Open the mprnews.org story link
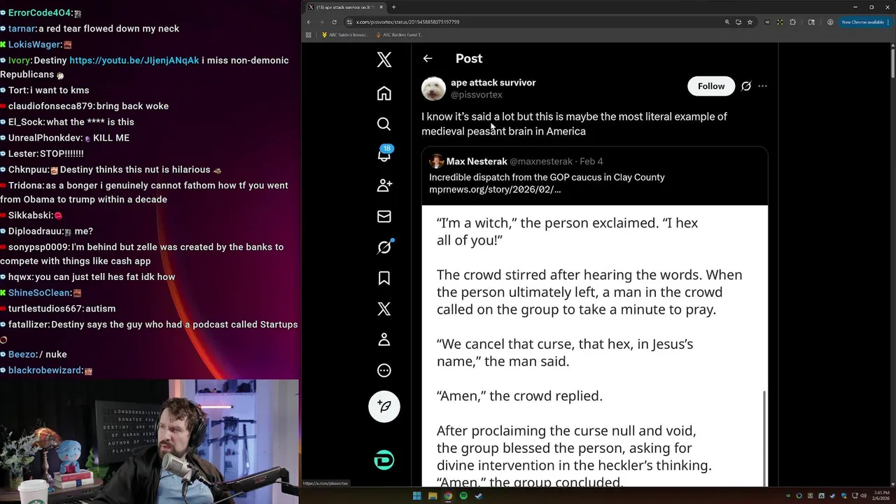Viewport: 896px width, 504px height. click(x=495, y=190)
